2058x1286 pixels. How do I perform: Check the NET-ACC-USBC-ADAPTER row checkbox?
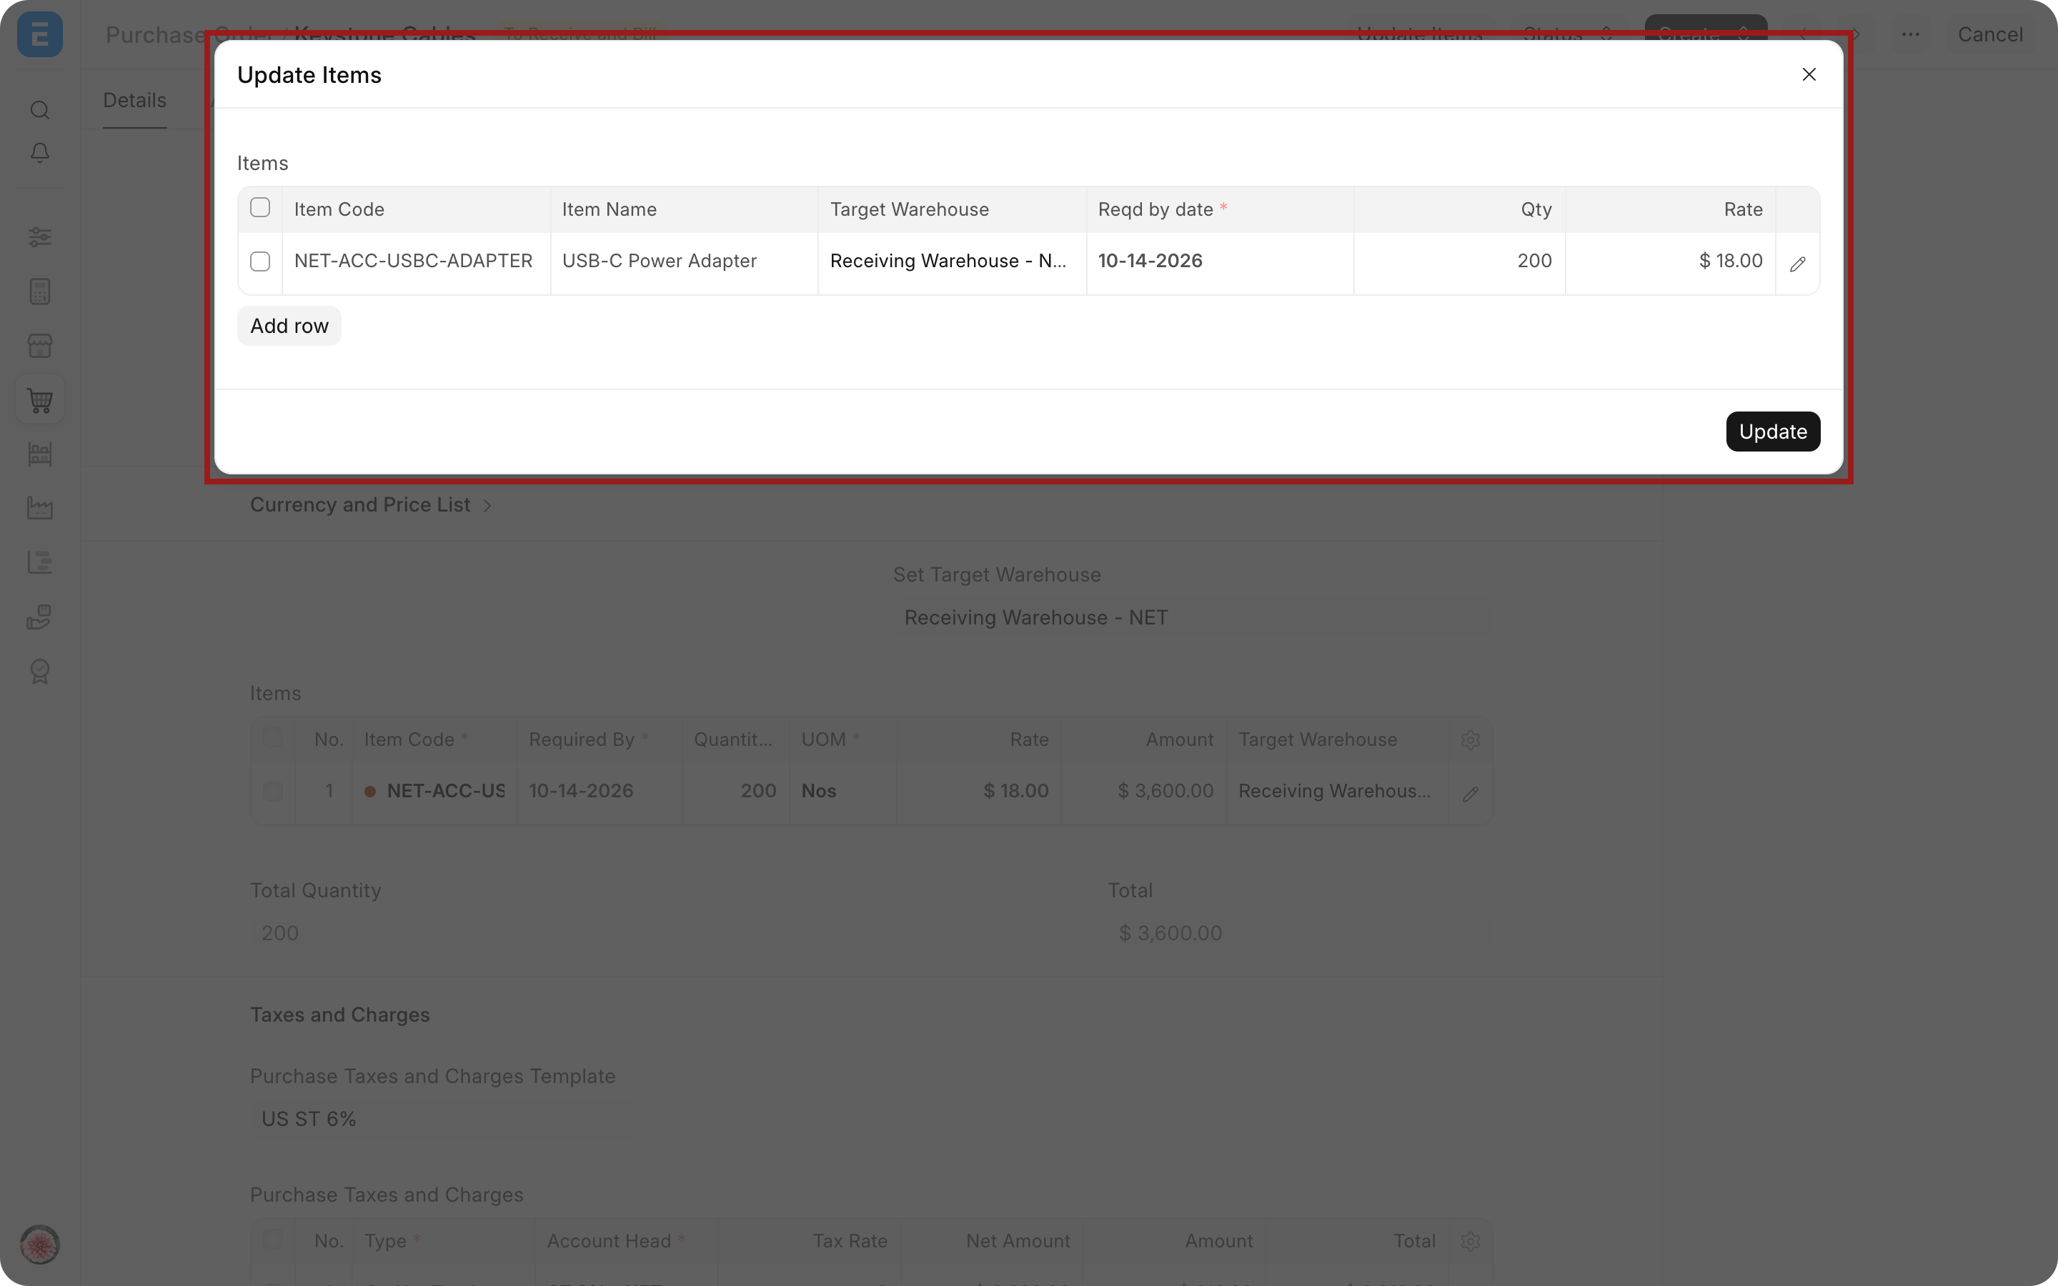coord(260,261)
